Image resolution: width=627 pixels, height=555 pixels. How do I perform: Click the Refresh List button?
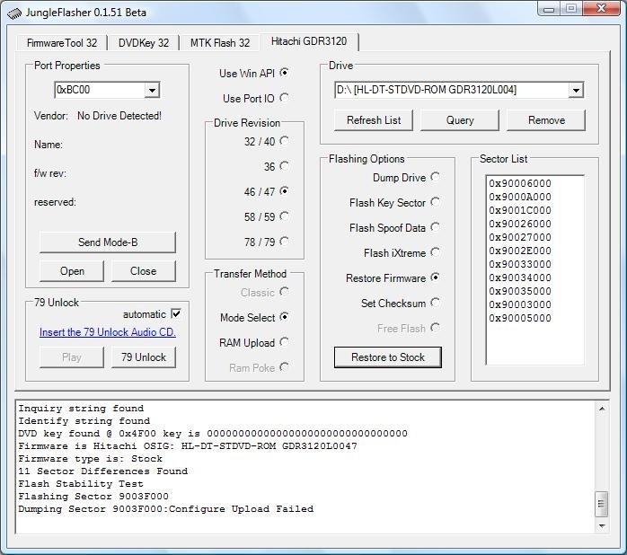point(374,120)
